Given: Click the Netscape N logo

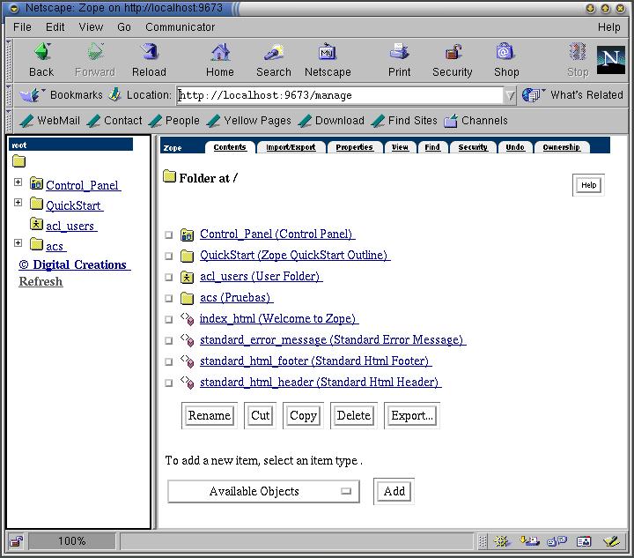Looking at the screenshot, I should click(x=610, y=59).
